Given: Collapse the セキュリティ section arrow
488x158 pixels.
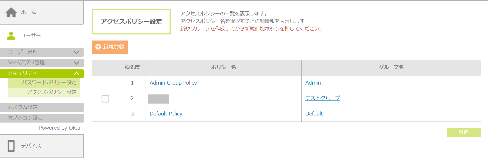Looking at the screenshot, I should (76, 73).
